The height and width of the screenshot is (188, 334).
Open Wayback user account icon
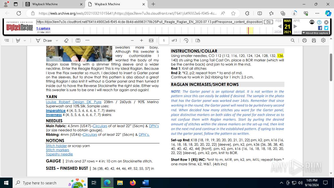coord(312,22)
